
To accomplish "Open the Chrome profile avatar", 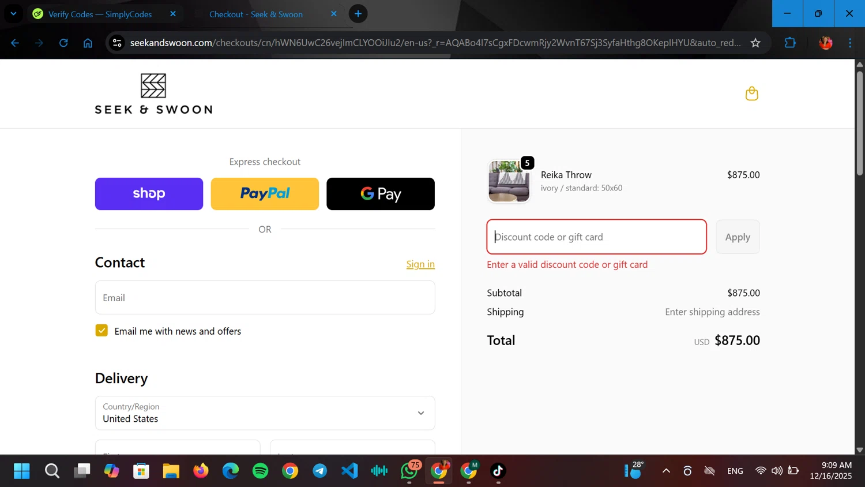I will pos(826,43).
